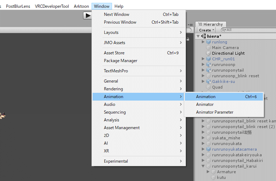This screenshot has width=276, height=181.
Task: Click the runrunoyukatacamera prefab icon
Action: coord(209,149)
